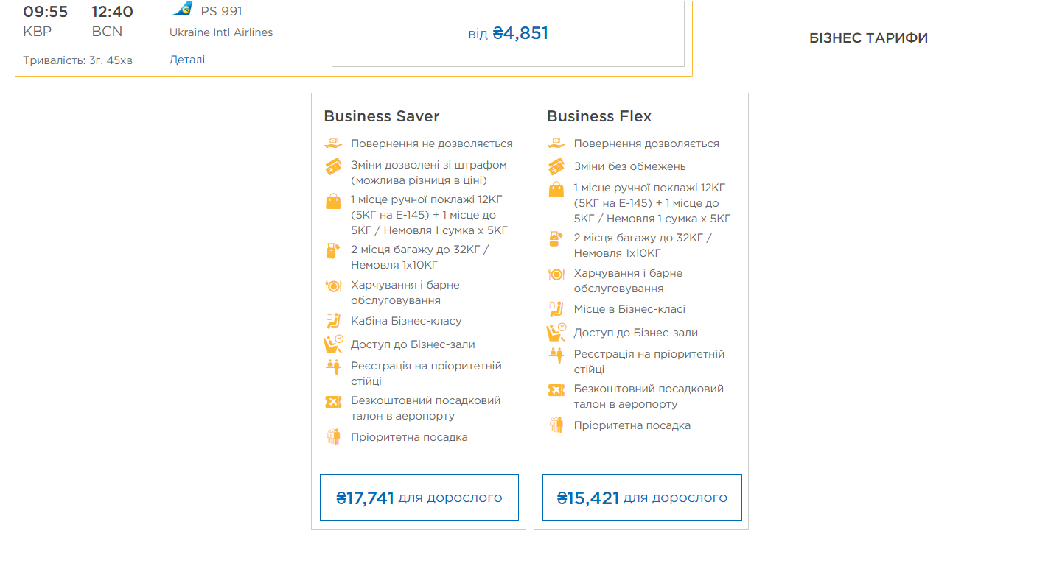
Task: Click arrival time 12:40
Action: pyautogui.click(x=112, y=11)
